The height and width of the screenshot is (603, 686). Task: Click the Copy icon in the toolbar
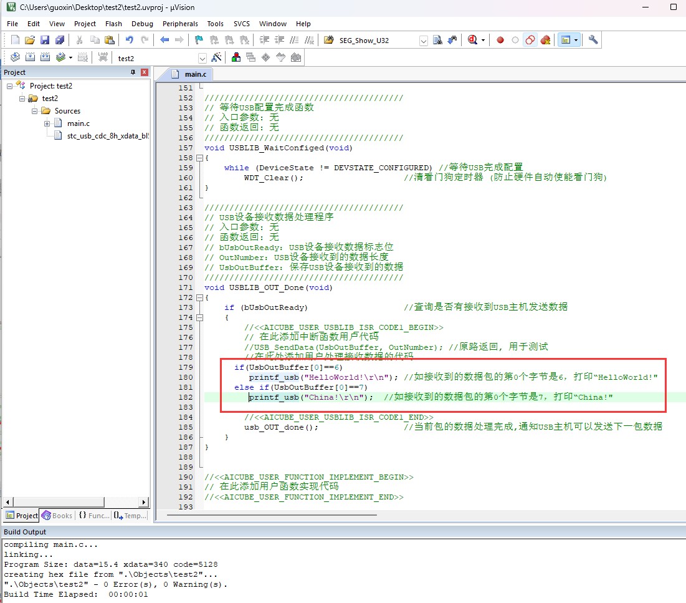coord(95,41)
